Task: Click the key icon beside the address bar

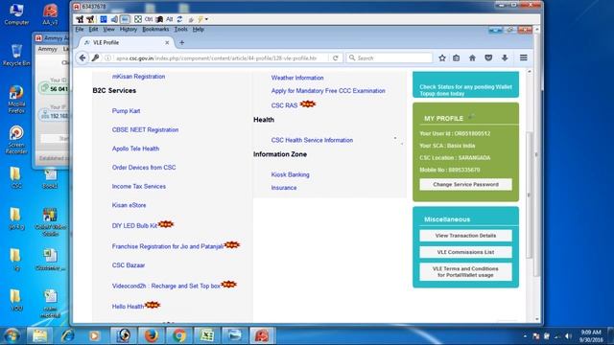Action: tap(95, 57)
